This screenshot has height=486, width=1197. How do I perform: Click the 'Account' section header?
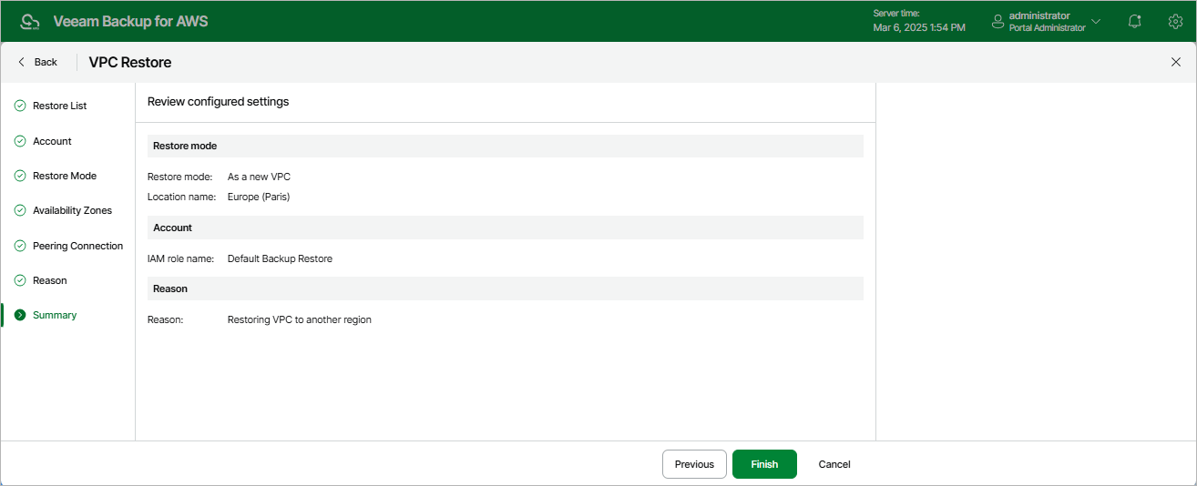[x=505, y=228]
